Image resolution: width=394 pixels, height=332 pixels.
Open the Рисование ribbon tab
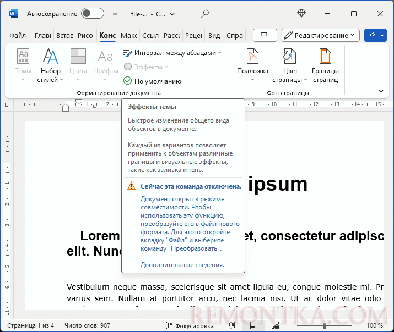pyautogui.click(x=86, y=36)
